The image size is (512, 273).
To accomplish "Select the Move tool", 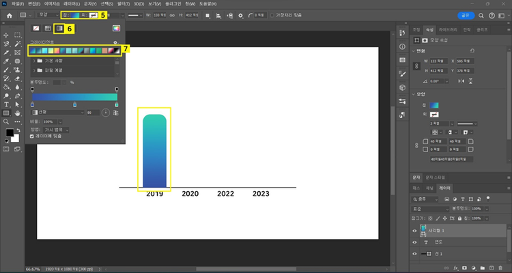I will (6, 34).
